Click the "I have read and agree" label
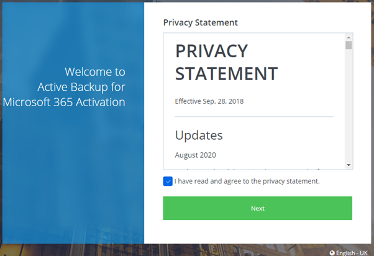This screenshot has width=374, height=256. click(x=247, y=181)
